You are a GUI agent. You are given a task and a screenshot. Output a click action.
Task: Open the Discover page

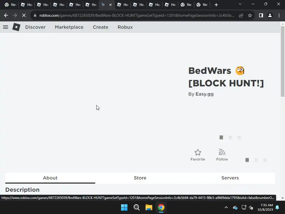pos(35,27)
